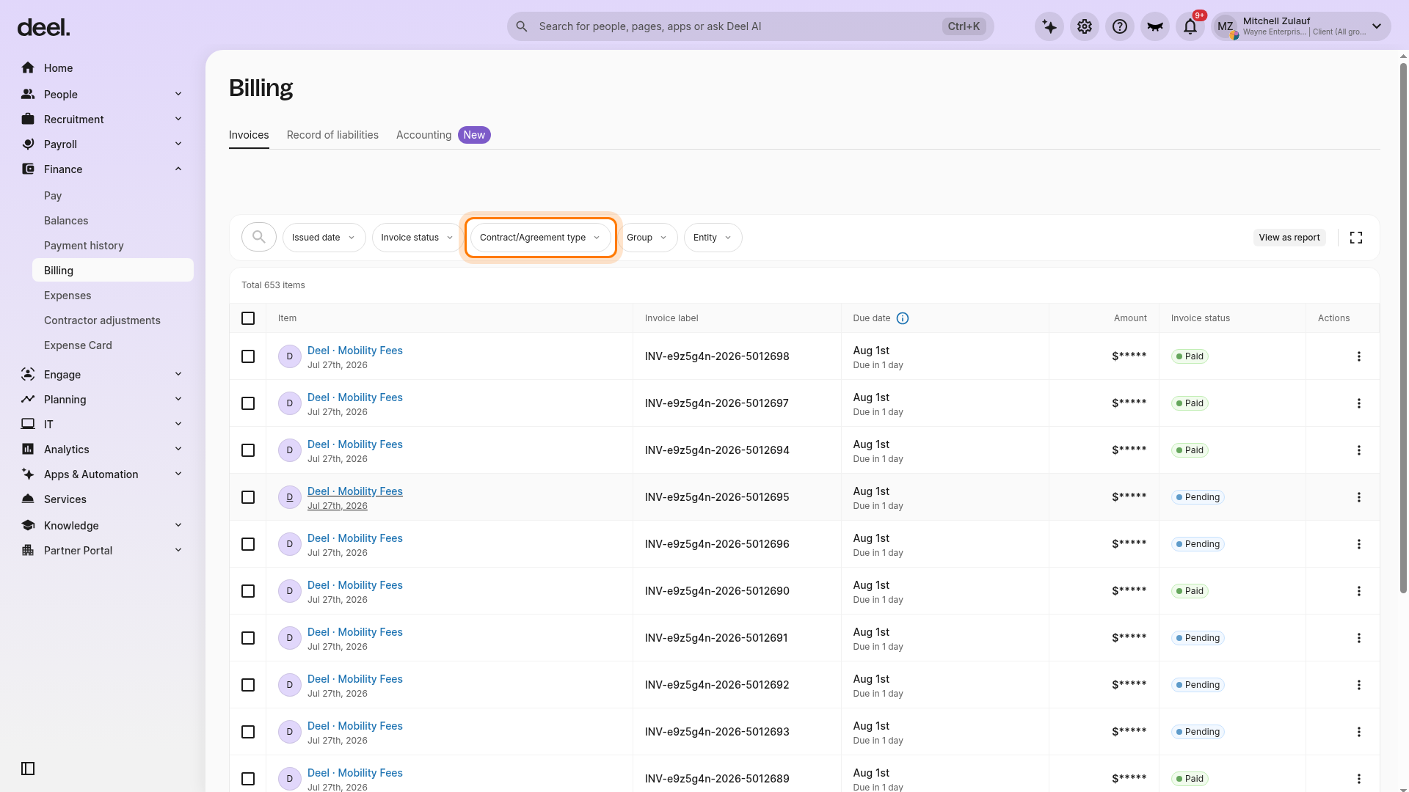Switch to the Accounting tab
The width and height of the screenshot is (1409, 792).
point(443,135)
